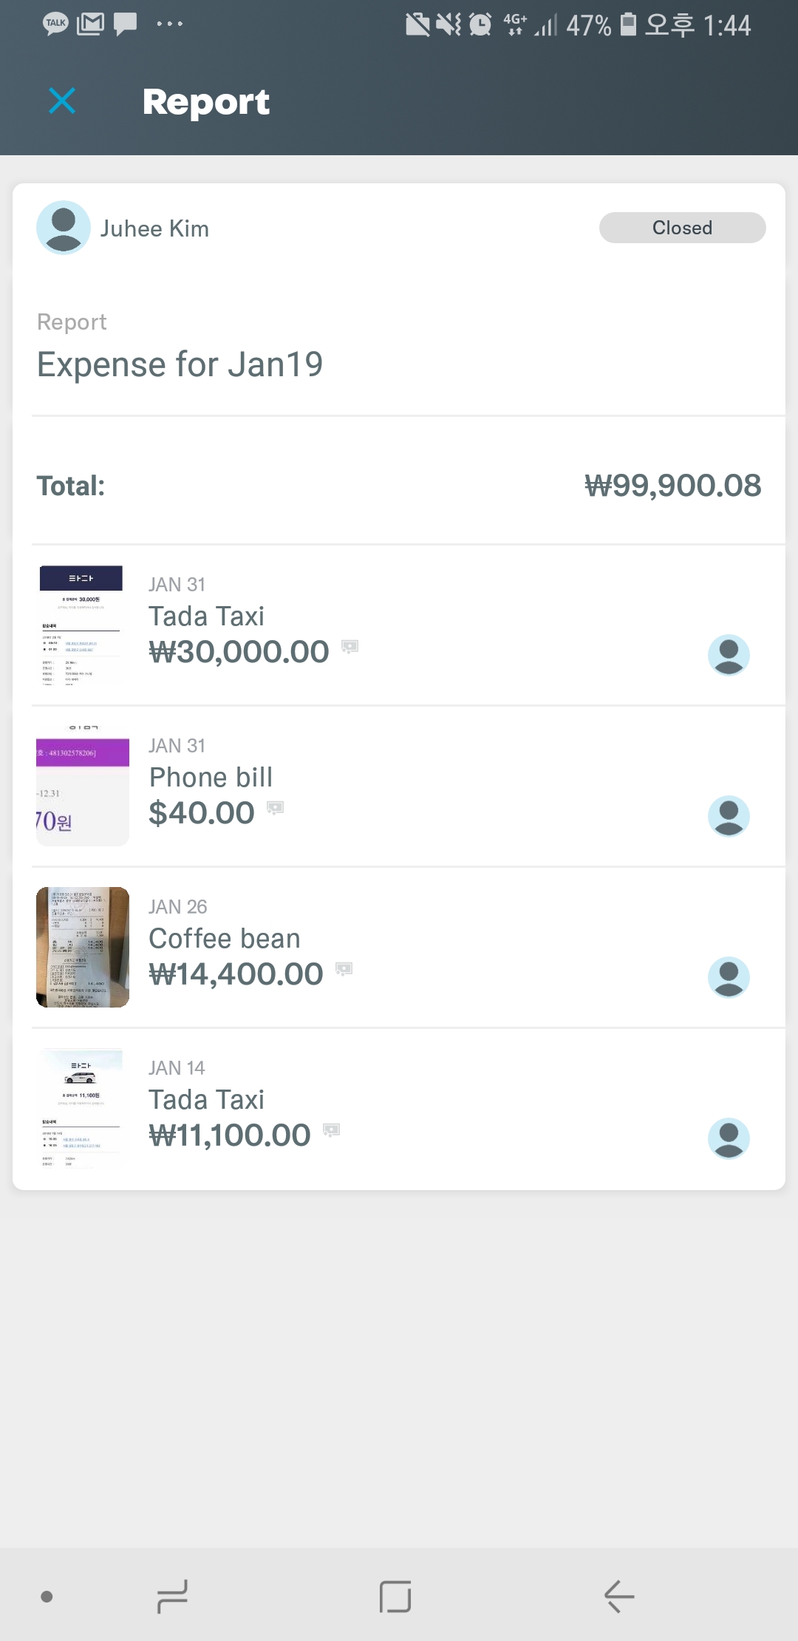Open the Jan 31 Tada Taxi receipt thumbnail
The height and width of the screenshot is (1641, 798).
[81, 625]
